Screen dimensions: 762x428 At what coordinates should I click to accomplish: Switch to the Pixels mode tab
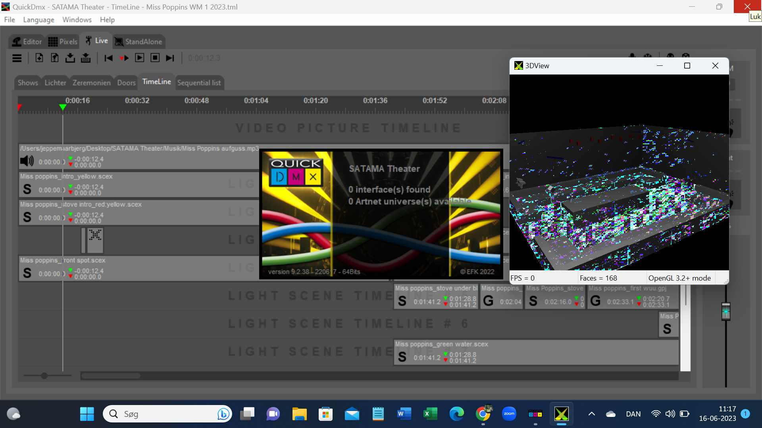63,42
